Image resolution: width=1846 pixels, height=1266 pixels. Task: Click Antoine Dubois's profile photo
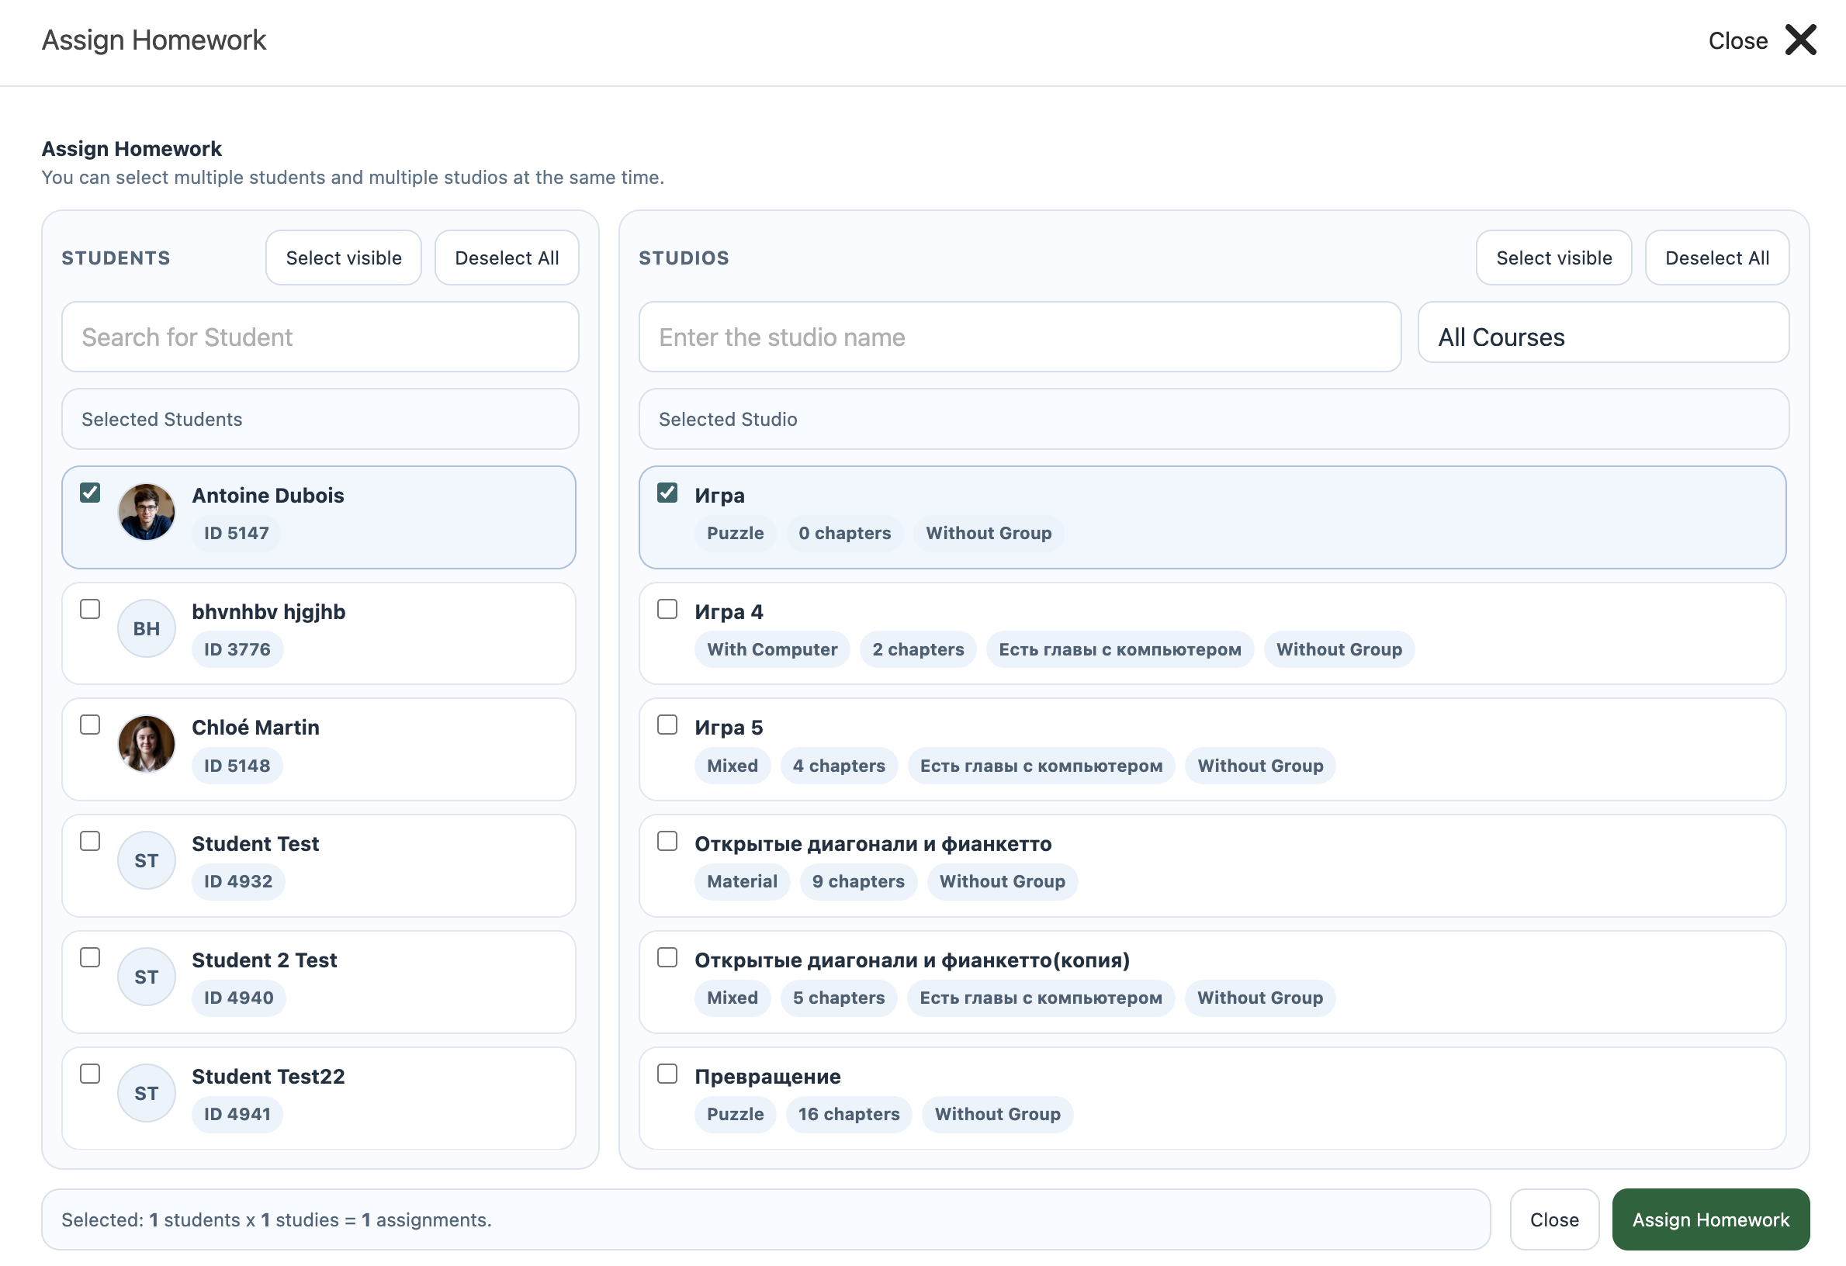(146, 512)
